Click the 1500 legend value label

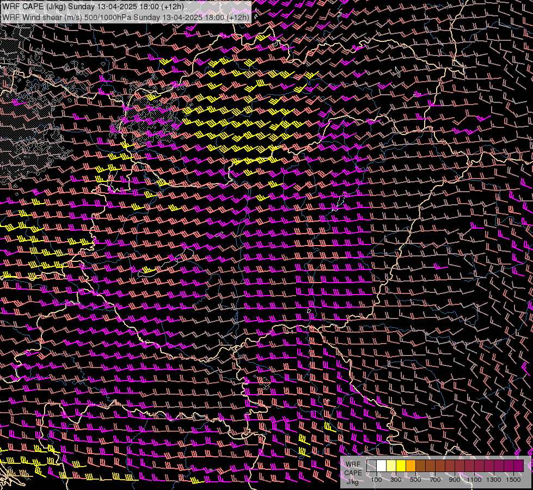pos(513,480)
